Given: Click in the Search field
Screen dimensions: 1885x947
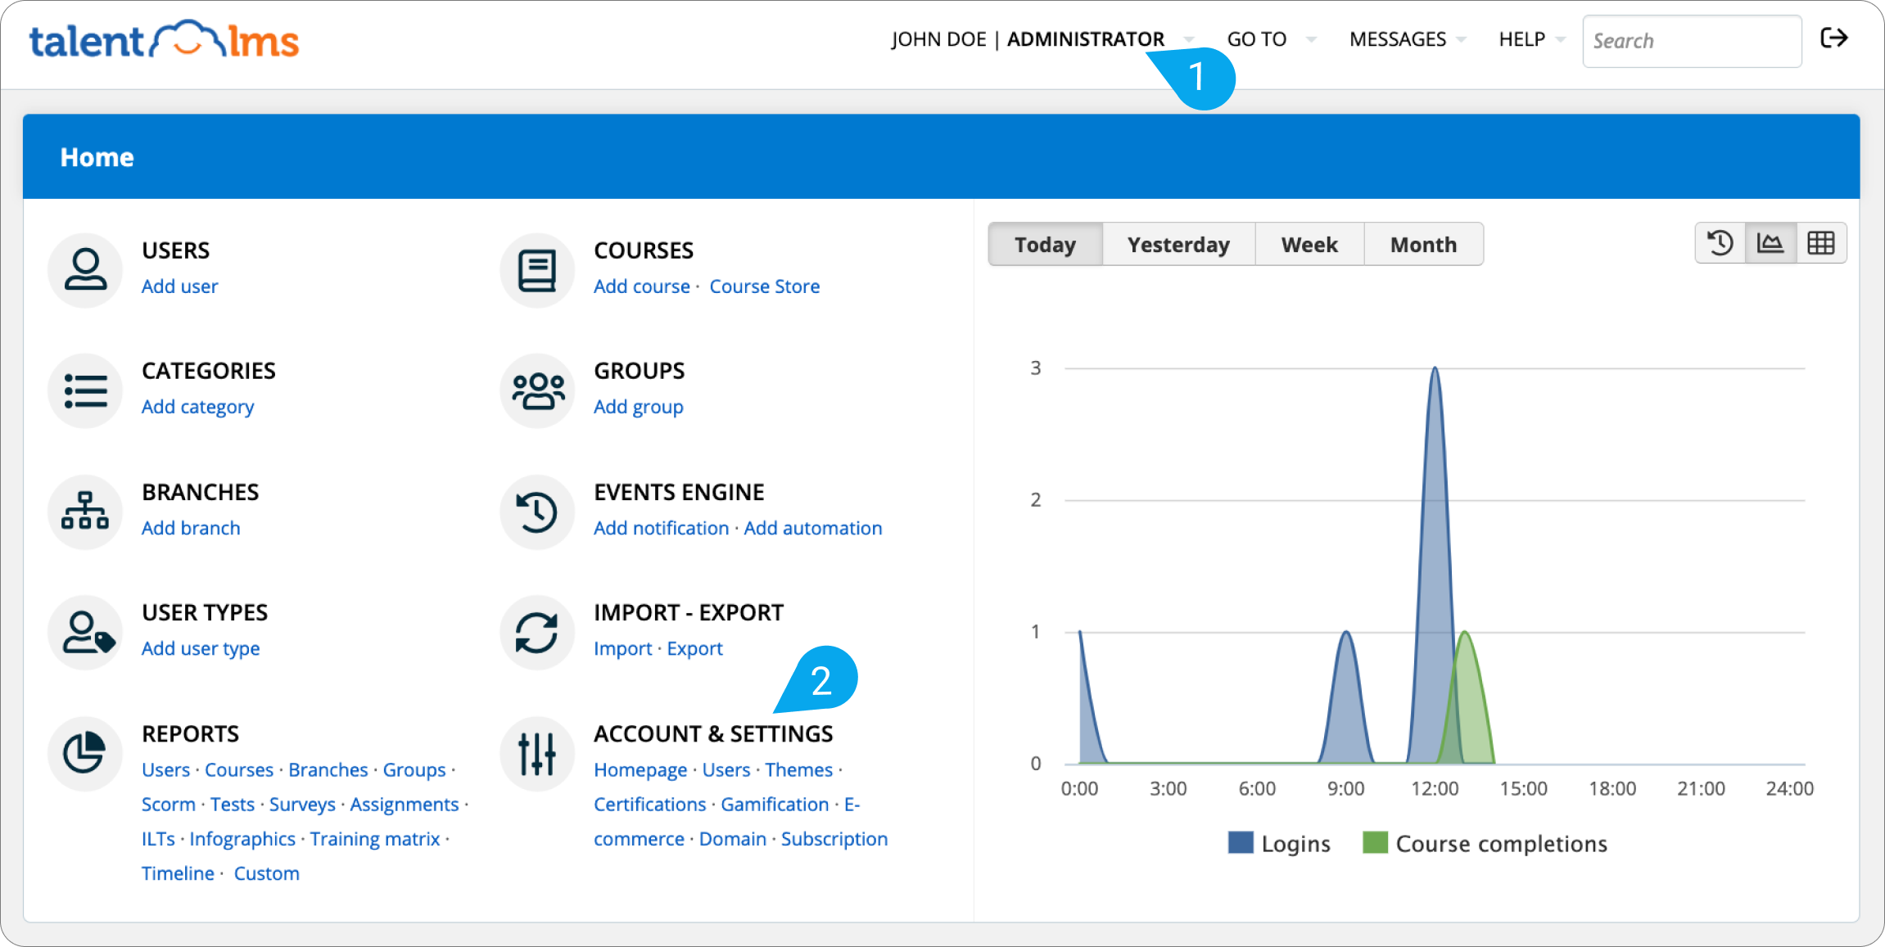Looking at the screenshot, I should pyautogui.click(x=1692, y=41).
